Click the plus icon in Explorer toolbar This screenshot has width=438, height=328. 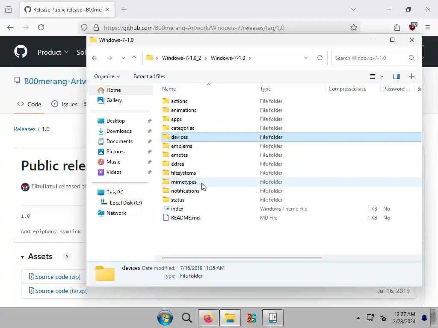point(411,76)
